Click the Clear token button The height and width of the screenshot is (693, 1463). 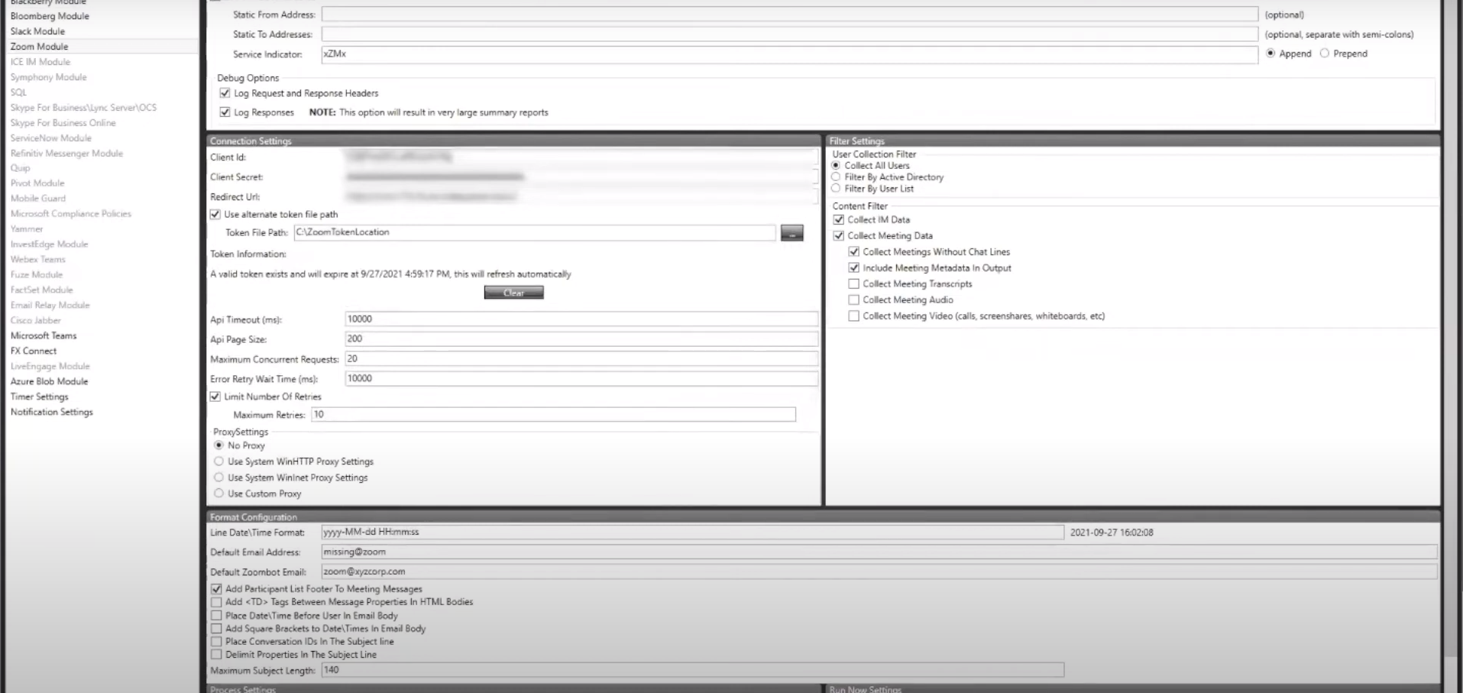click(513, 292)
